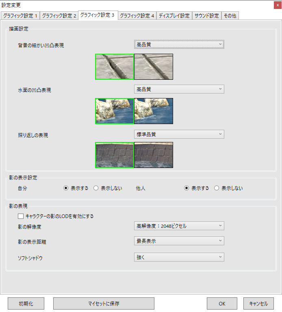The image size is (282, 312).
Task: Click the キャンセル button
Action: tap(258, 303)
